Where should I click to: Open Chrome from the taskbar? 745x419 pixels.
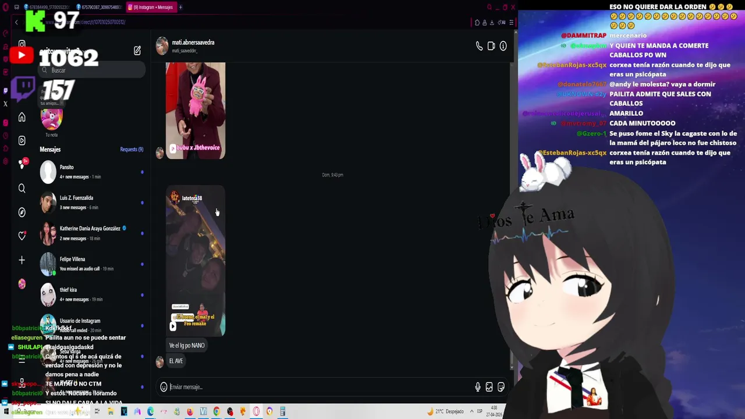coord(217,411)
